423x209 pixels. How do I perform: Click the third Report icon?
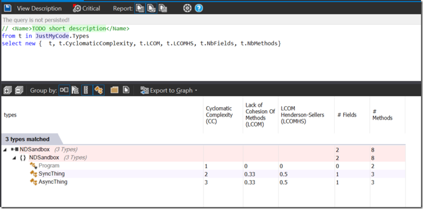click(x=162, y=8)
